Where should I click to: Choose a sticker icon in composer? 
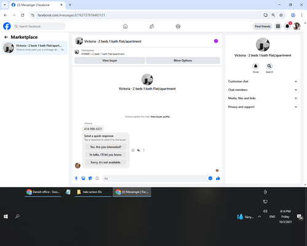click(90, 178)
